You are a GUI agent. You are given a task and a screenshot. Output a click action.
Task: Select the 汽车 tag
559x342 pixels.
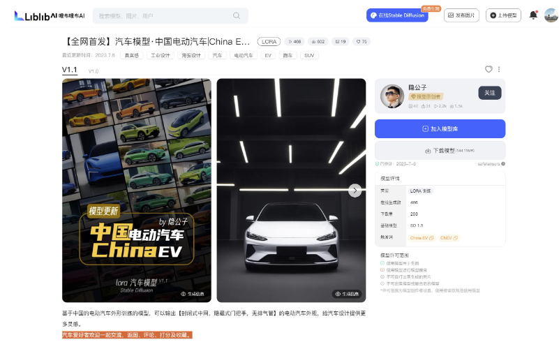pyautogui.click(x=217, y=55)
